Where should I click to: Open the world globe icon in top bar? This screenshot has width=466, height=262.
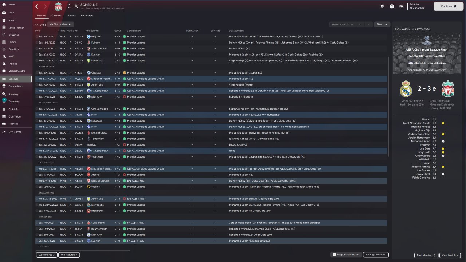[x=383, y=7]
